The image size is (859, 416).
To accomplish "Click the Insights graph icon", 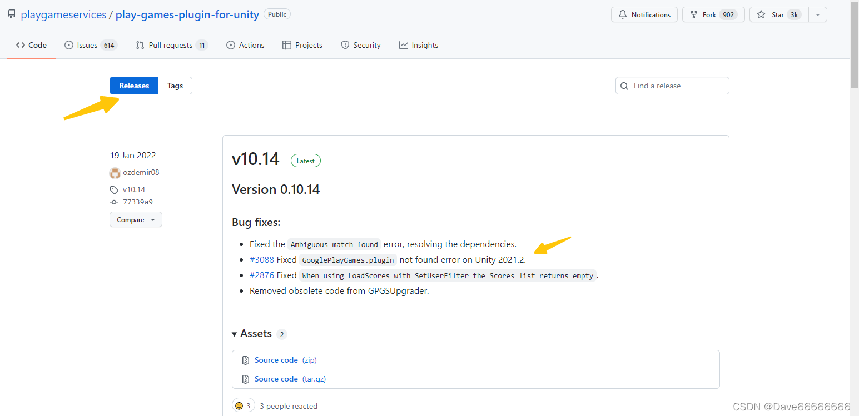I will click(x=404, y=45).
